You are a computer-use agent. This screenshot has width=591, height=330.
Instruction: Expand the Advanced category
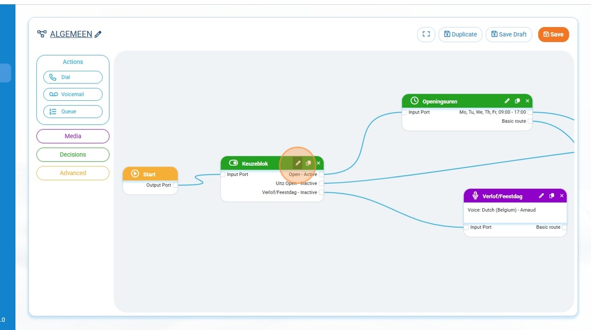73,173
